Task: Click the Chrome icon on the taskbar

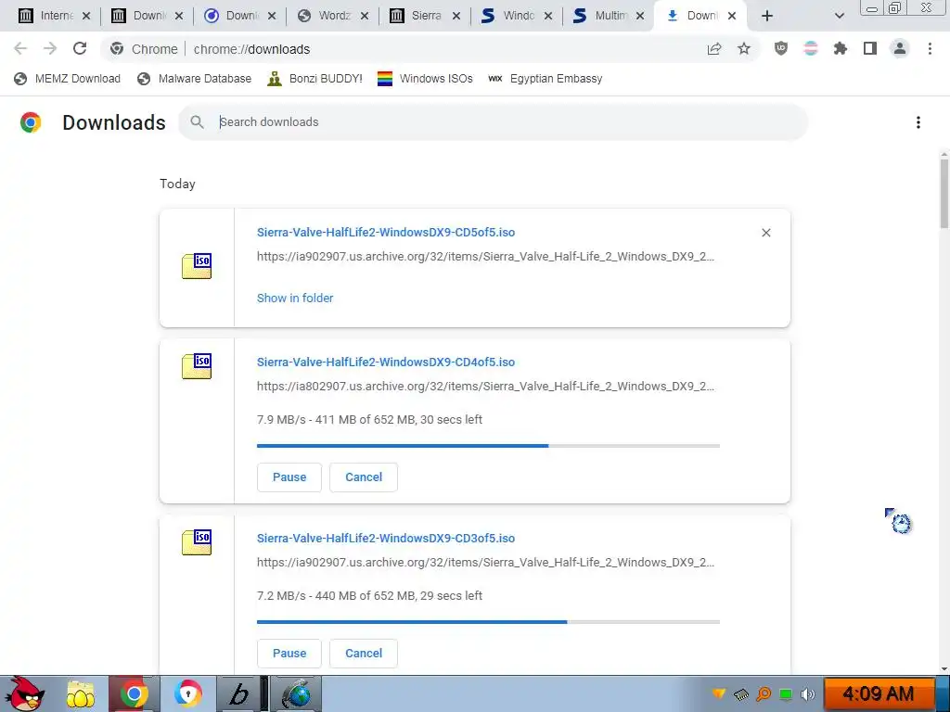Action: (x=134, y=693)
